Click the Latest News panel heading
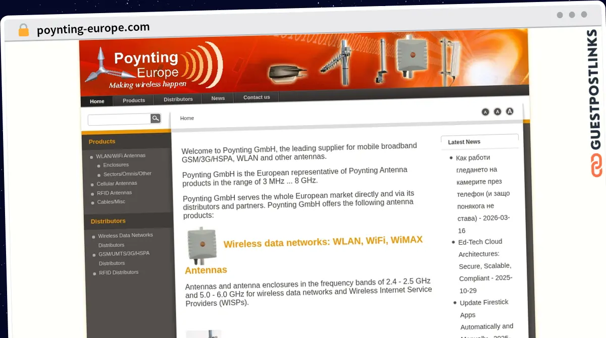 pyautogui.click(x=464, y=142)
